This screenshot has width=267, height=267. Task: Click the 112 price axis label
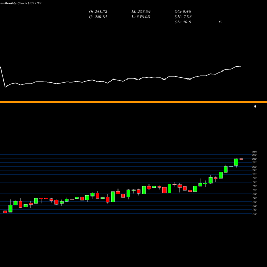tap(255, 210)
